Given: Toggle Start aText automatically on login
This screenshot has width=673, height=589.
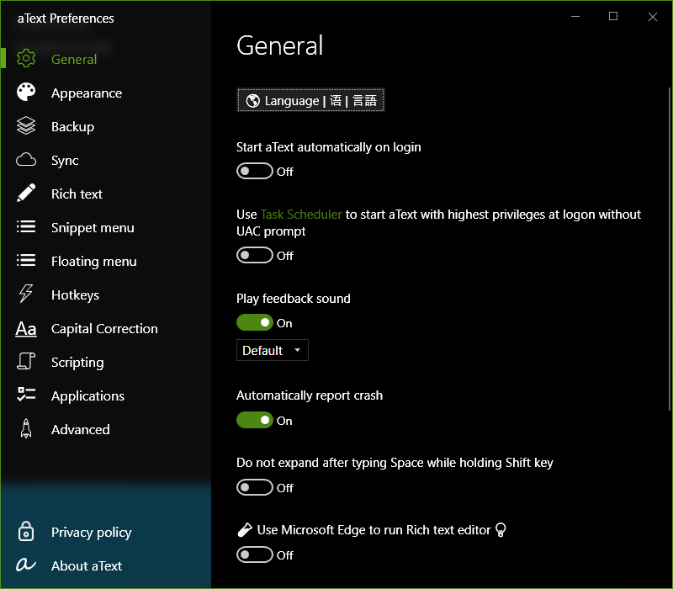Looking at the screenshot, I should click(x=255, y=172).
